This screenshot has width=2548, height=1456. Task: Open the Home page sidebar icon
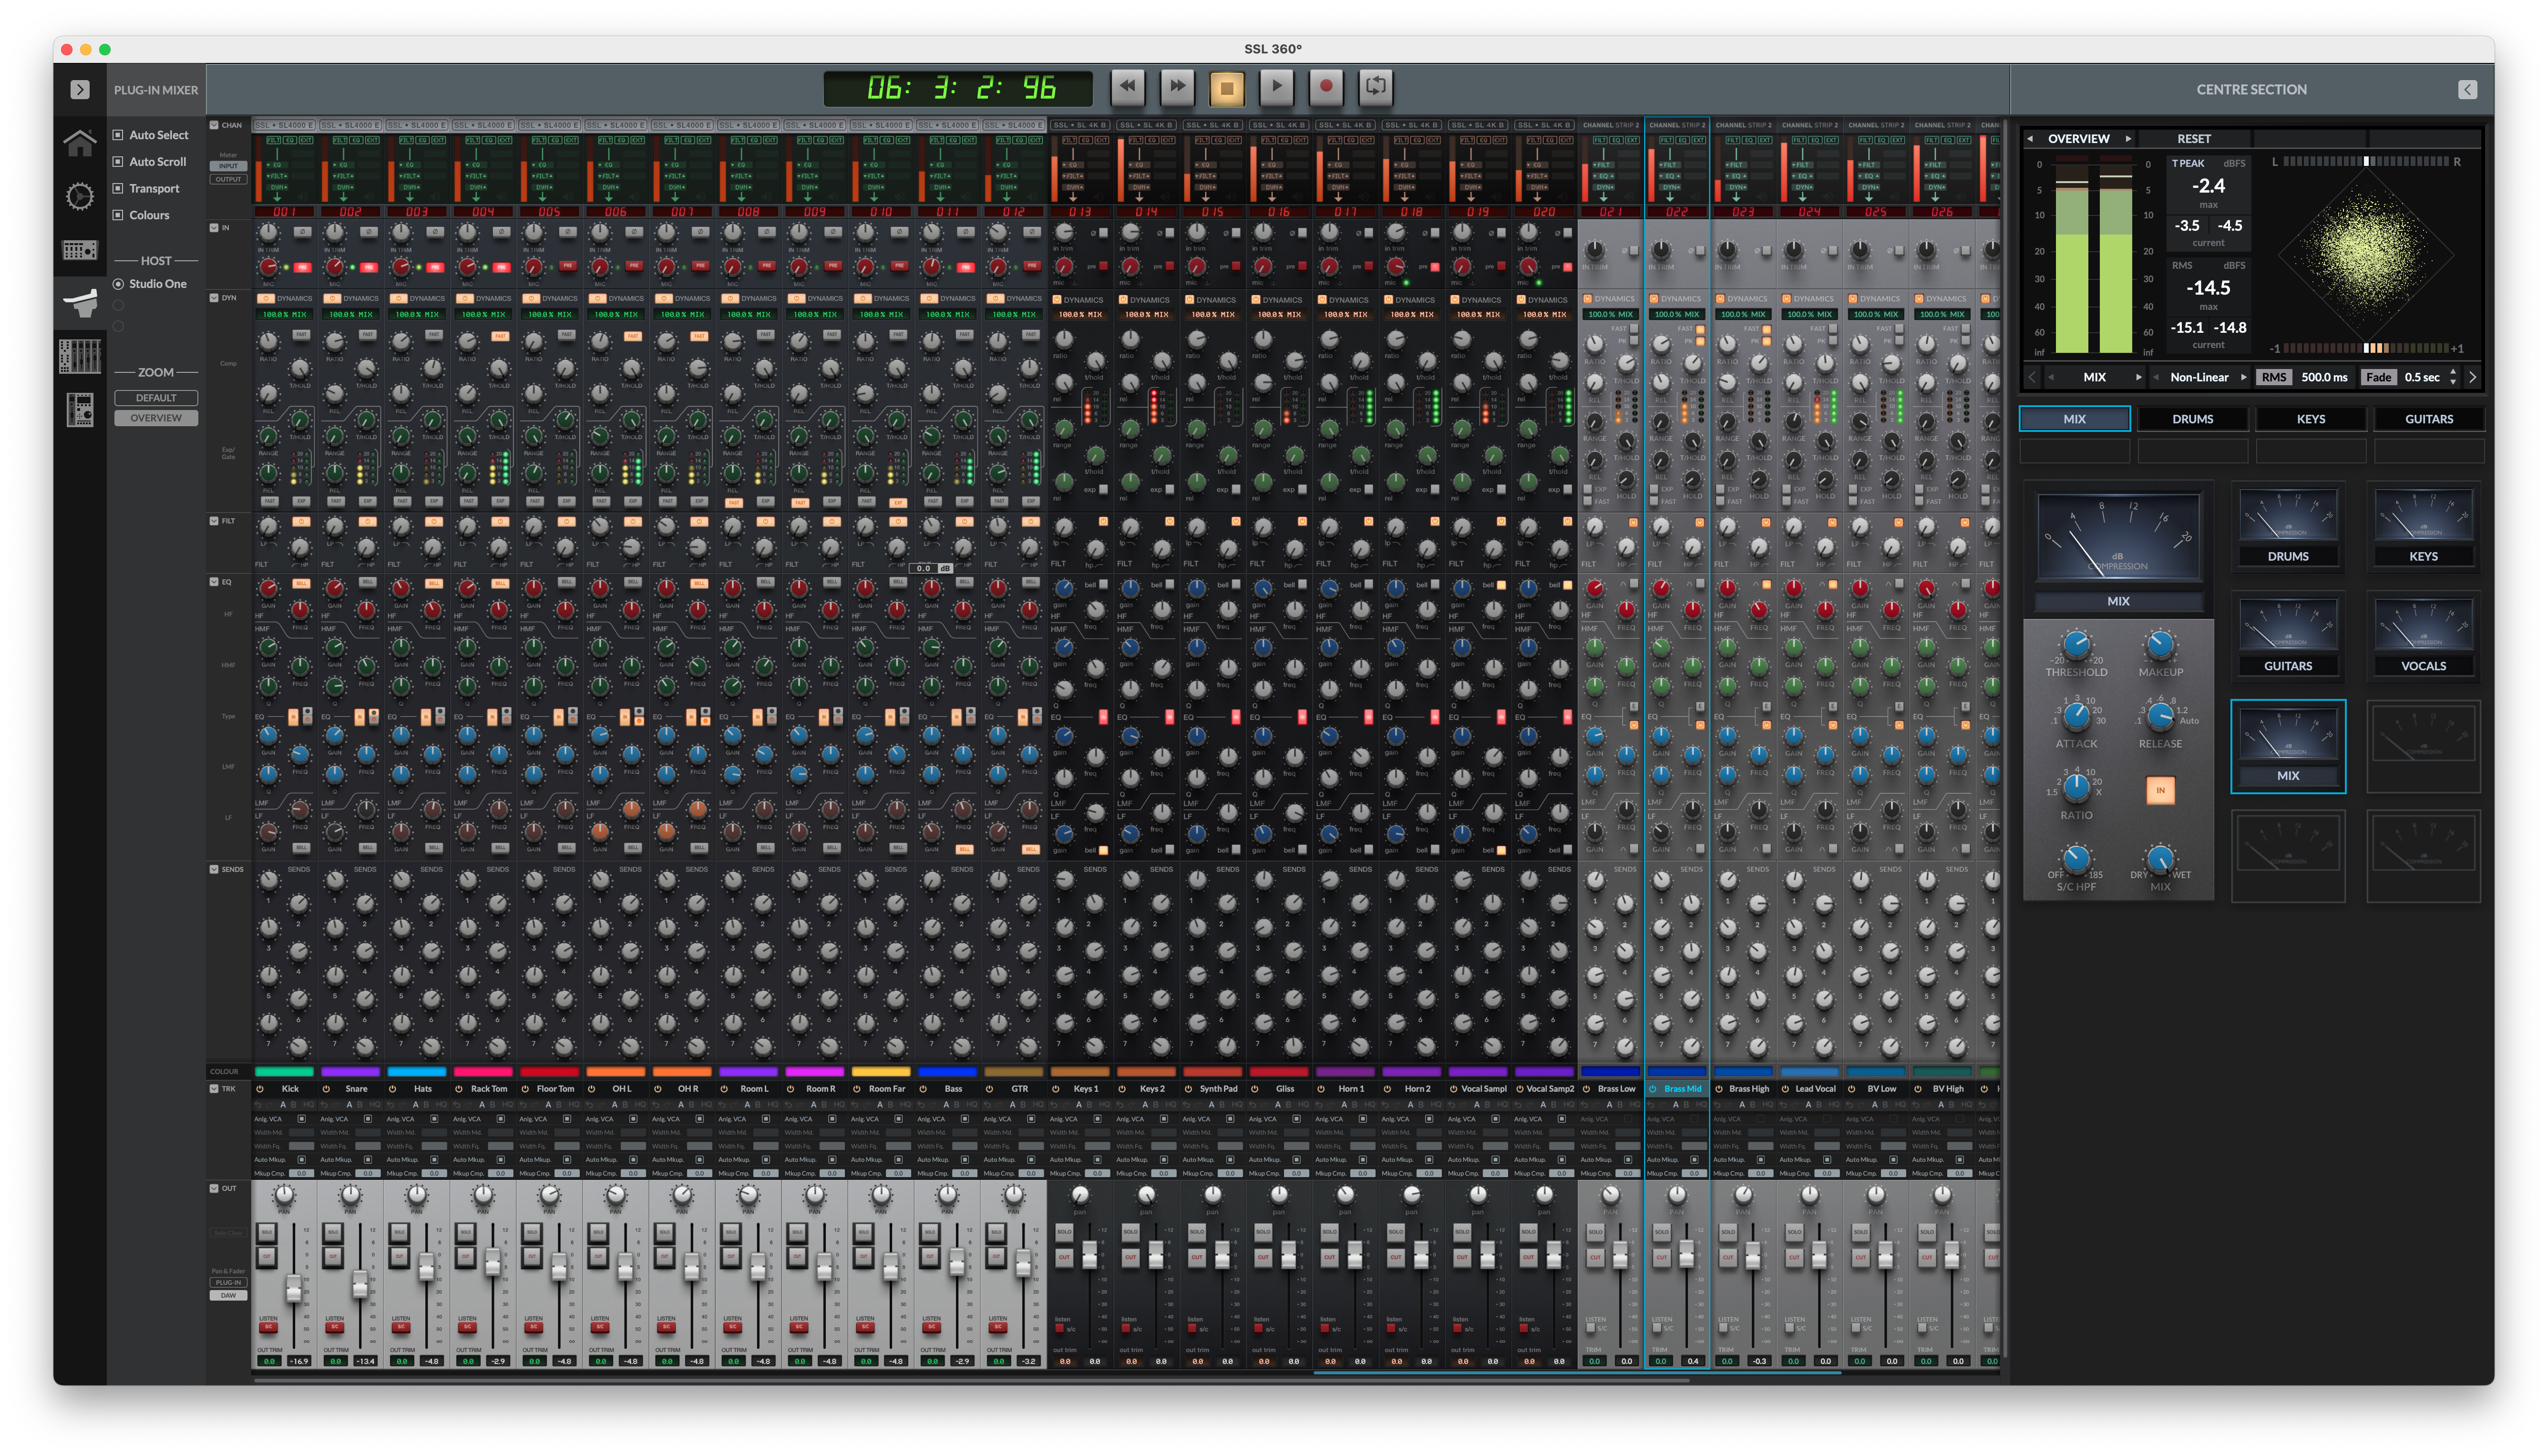point(80,143)
